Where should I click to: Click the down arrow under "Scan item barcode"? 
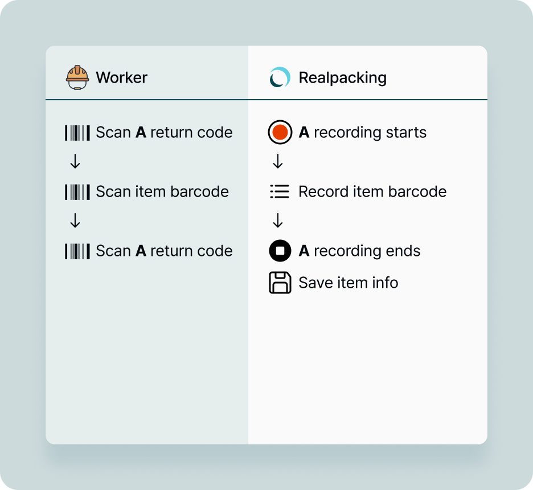point(75,220)
